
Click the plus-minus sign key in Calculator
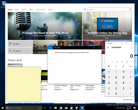[109, 94]
